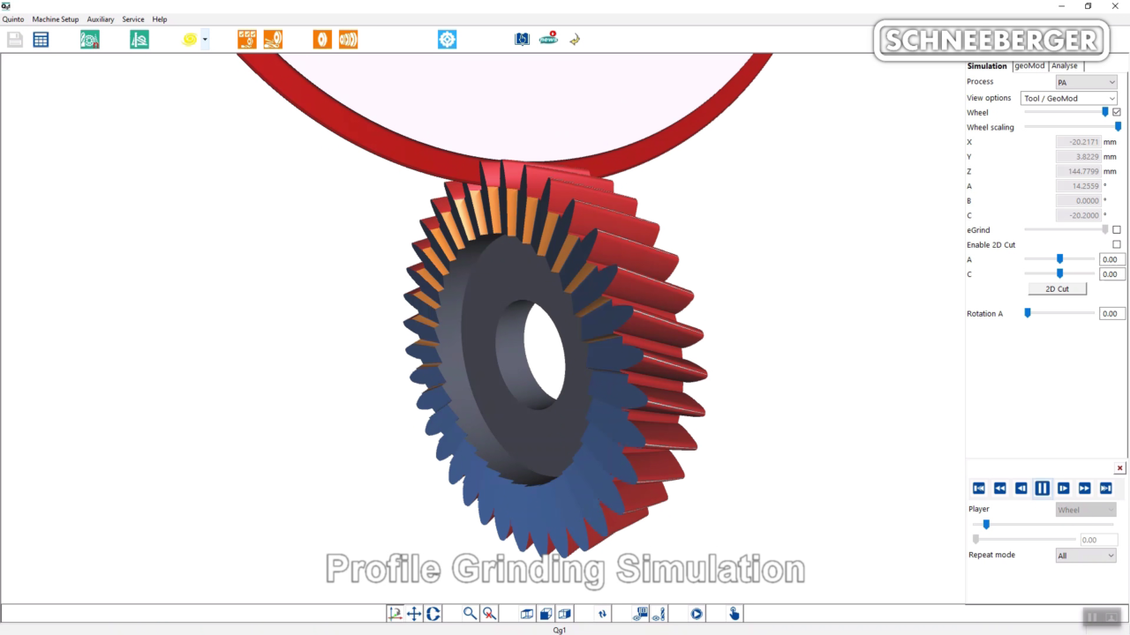The width and height of the screenshot is (1130, 635).
Task: Switch to the geoMod tab
Action: tap(1029, 65)
